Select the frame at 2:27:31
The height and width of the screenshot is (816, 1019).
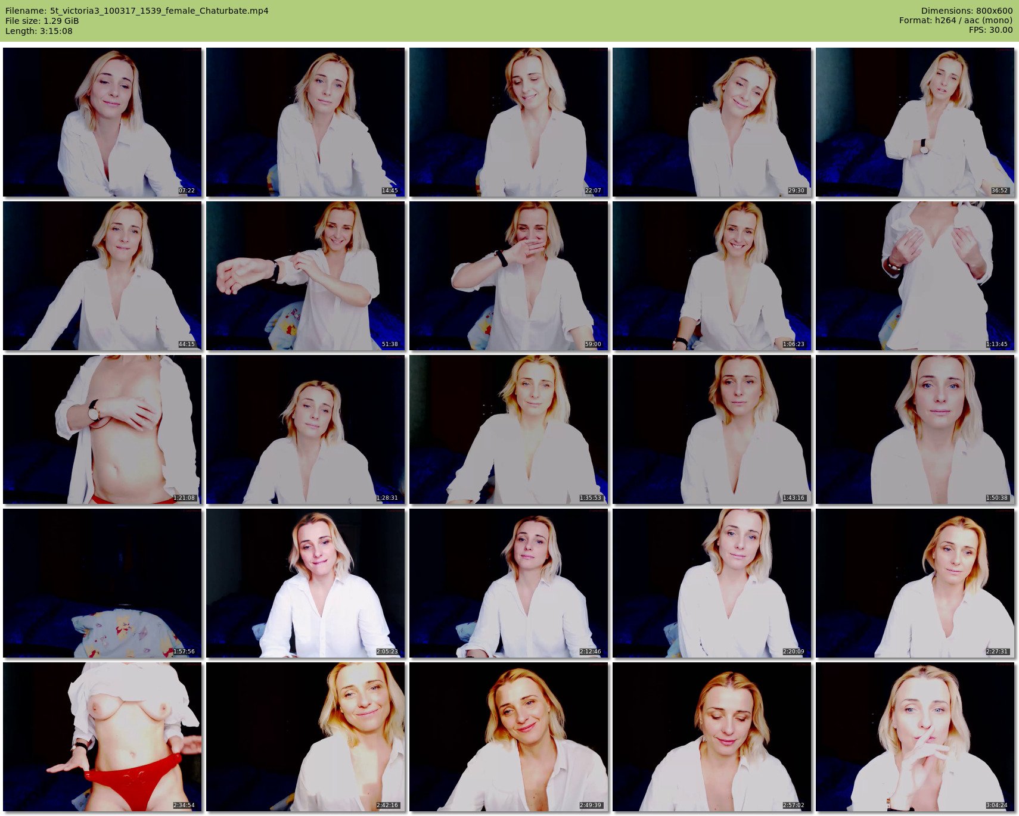click(x=915, y=583)
